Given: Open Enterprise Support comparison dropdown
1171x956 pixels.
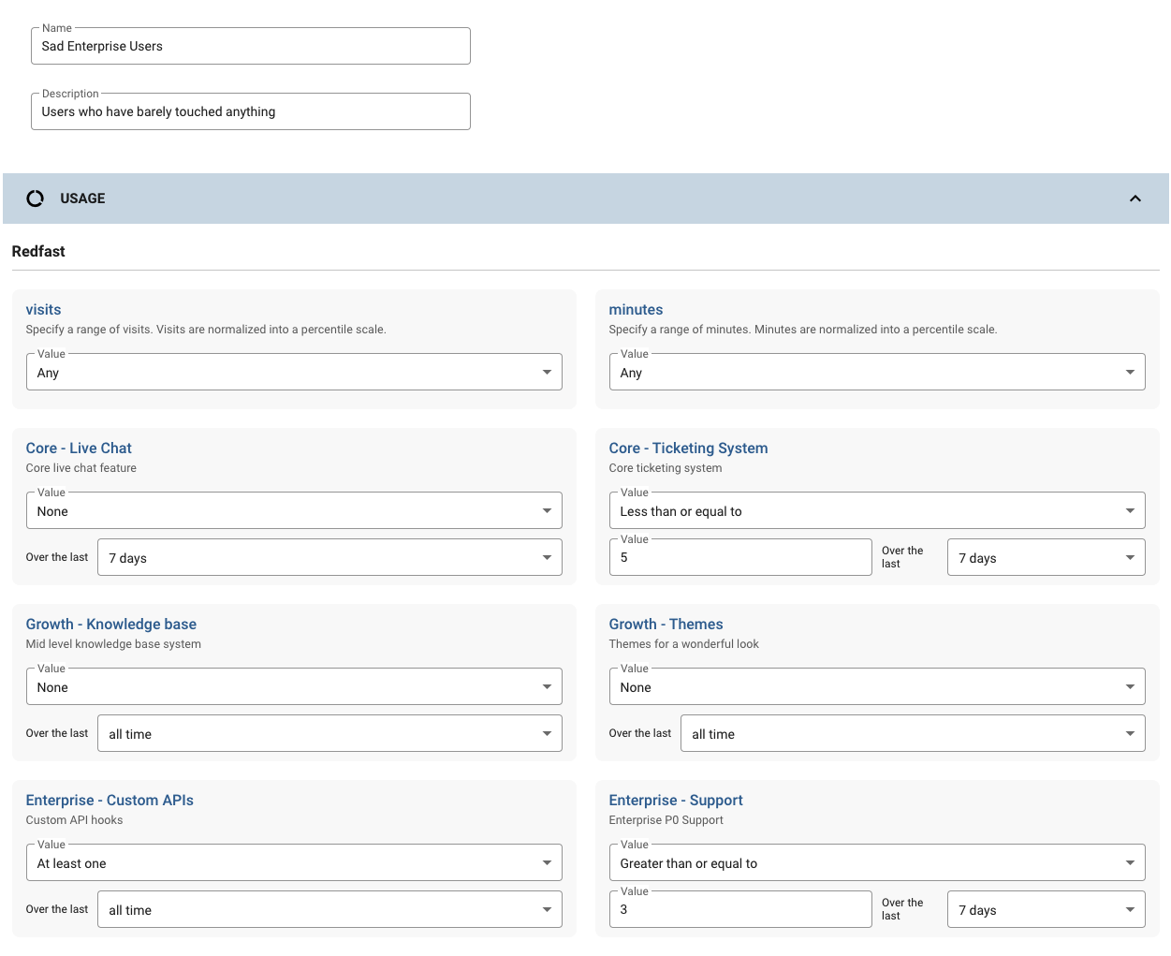Looking at the screenshot, I should (x=877, y=862).
